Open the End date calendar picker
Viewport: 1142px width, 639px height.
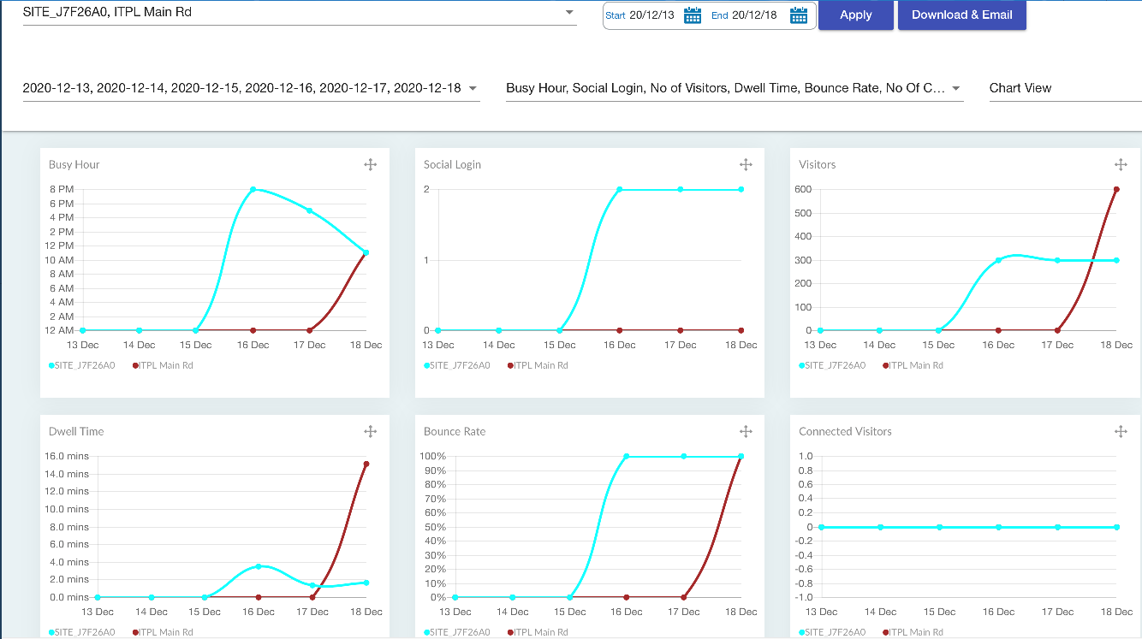798,15
